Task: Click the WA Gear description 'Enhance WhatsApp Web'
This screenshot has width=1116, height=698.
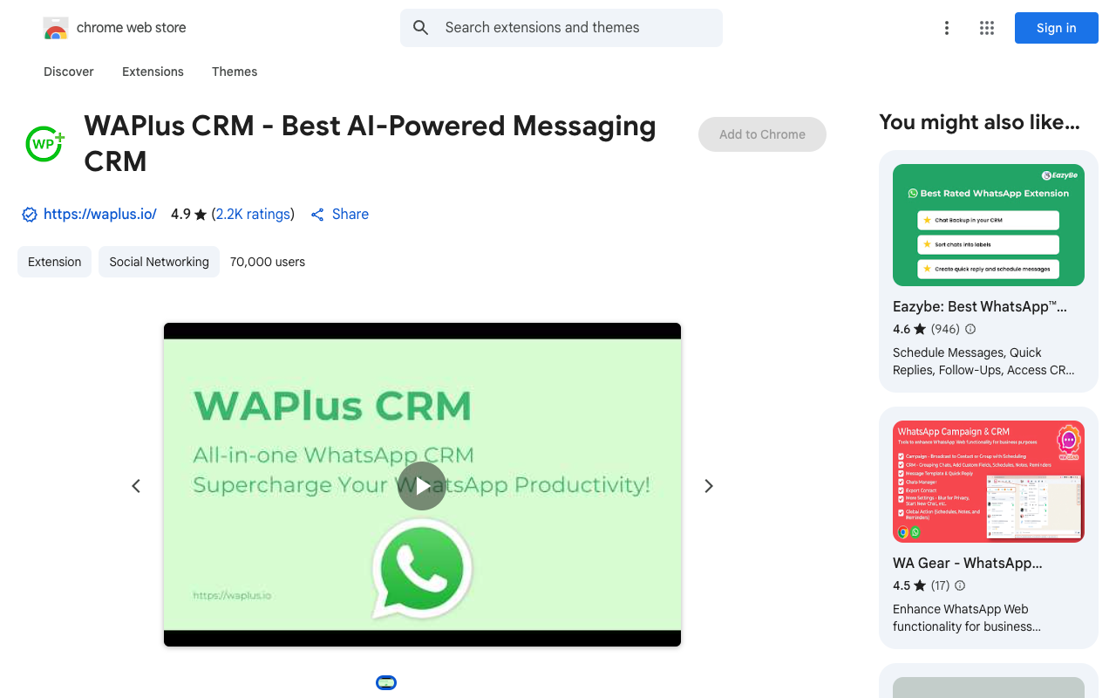Action: 967,618
